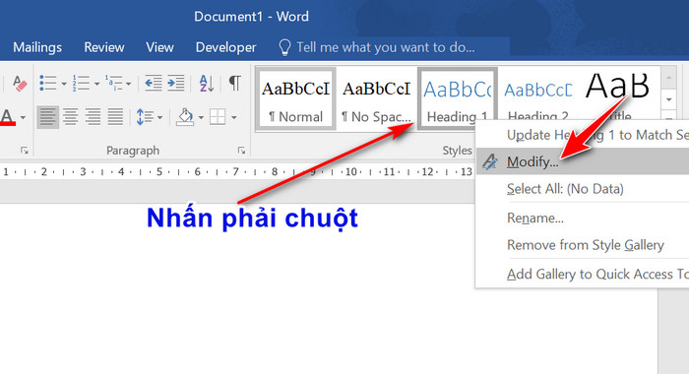The height and width of the screenshot is (374, 689).
Task: Choose Add Gallery to Quick Access Toolbar
Action: [x=583, y=275]
